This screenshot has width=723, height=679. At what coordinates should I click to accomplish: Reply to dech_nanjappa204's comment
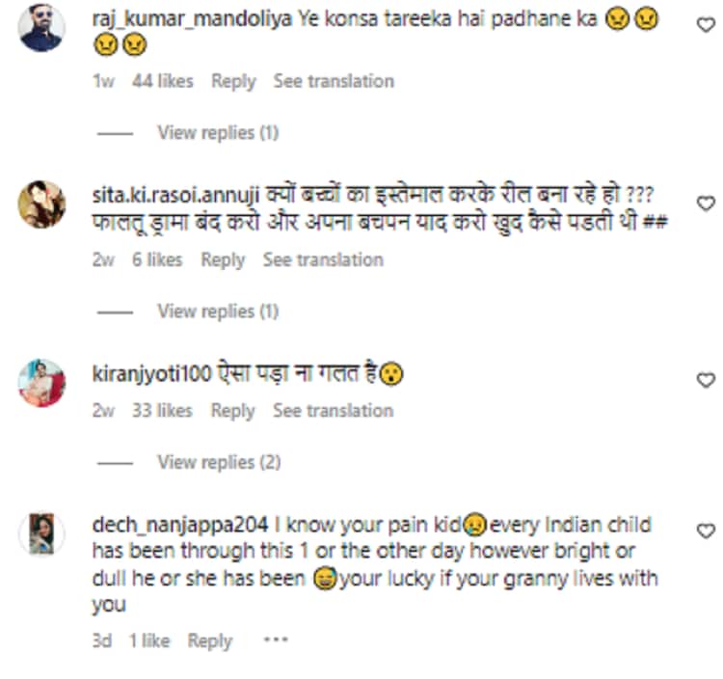click(209, 640)
